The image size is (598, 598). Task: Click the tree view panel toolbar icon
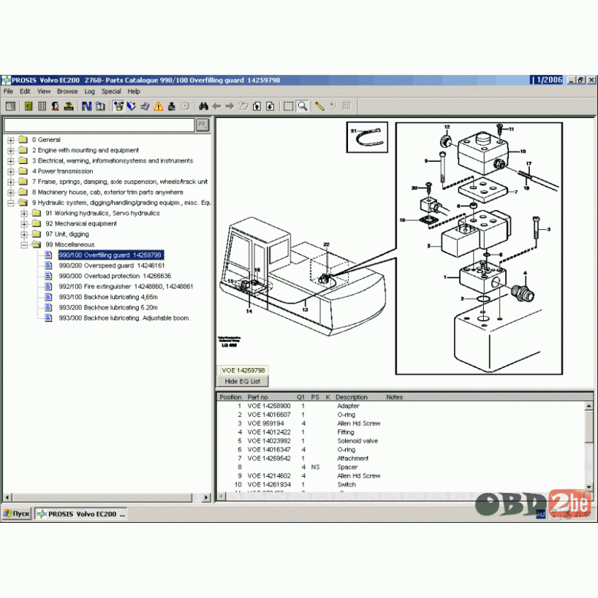point(11,107)
